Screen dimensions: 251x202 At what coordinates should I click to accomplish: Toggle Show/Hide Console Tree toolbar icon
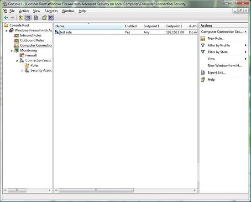click(x=28, y=18)
